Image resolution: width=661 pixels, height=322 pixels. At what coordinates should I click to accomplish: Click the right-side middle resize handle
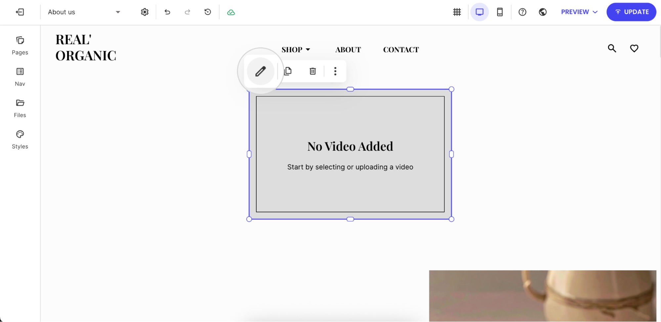(451, 154)
